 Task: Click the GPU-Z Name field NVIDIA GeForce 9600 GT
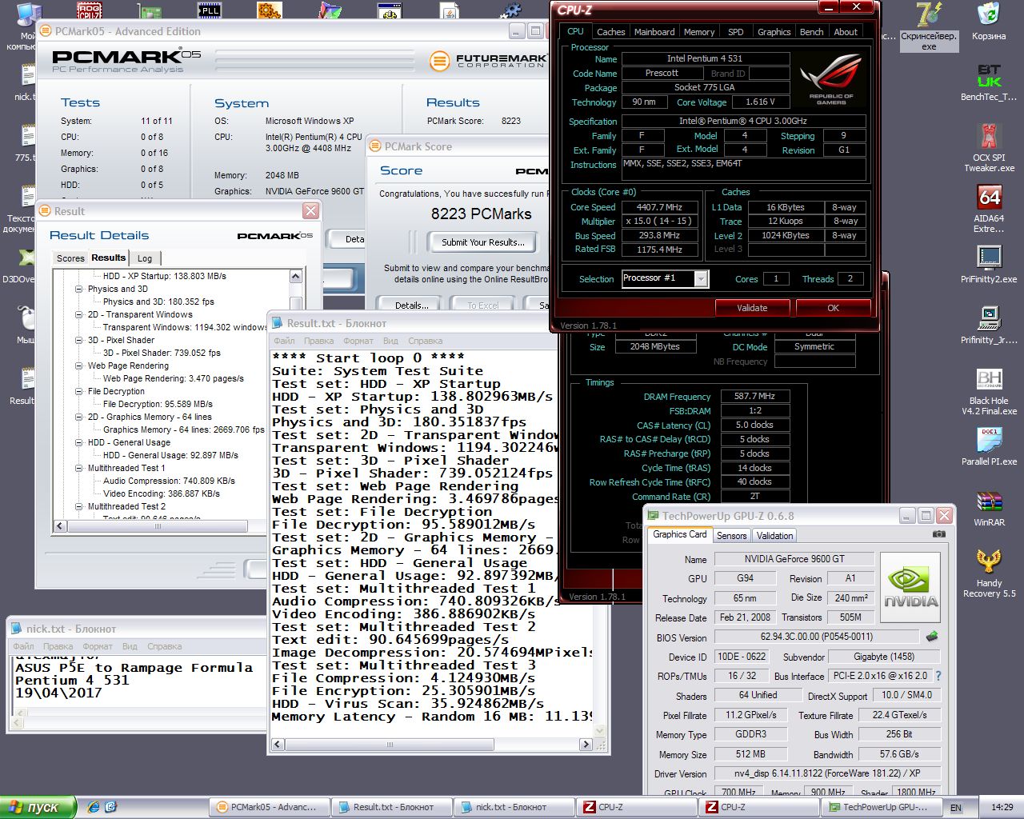click(x=794, y=559)
